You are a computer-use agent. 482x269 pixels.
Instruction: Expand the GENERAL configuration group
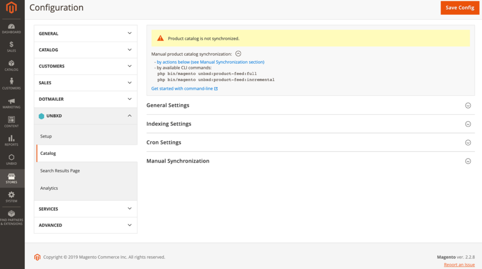[x=85, y=33]
